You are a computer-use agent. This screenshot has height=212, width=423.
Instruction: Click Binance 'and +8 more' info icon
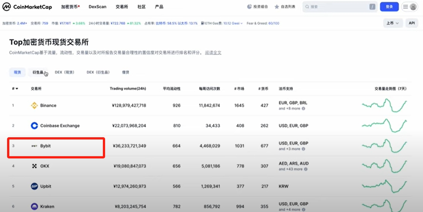[303, 109]
